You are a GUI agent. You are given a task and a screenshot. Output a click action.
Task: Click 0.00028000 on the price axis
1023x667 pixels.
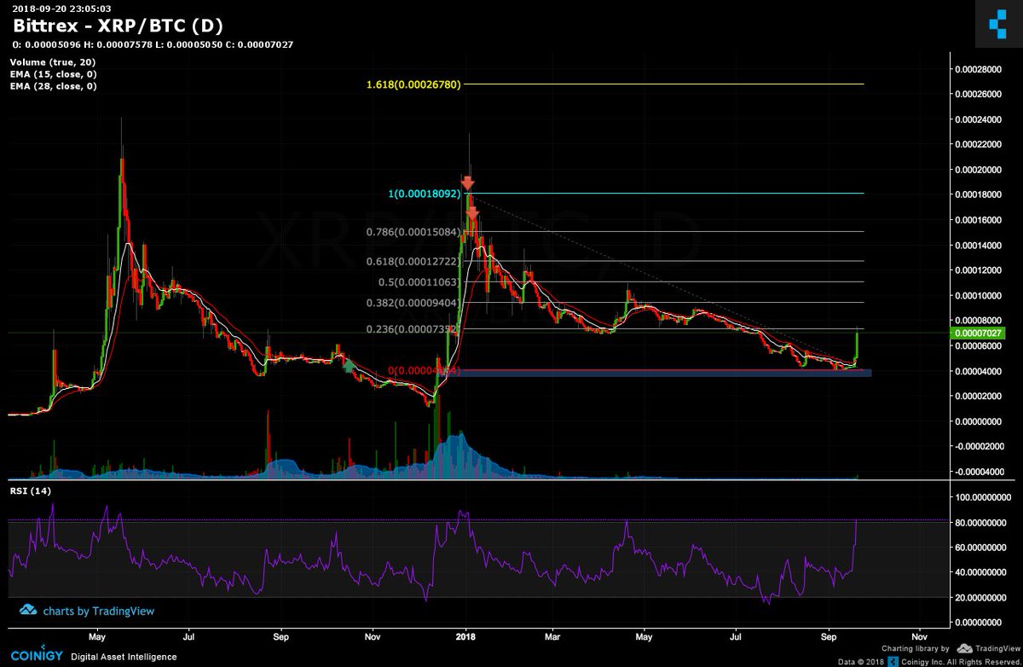(979, 69)
